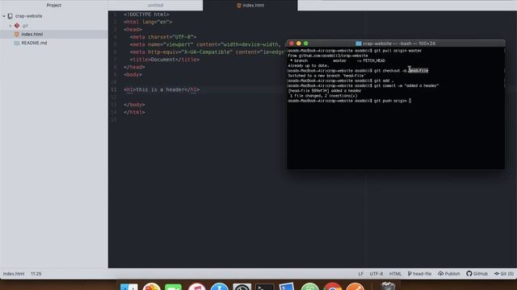
Task: Switch to the untitled editor tab
Action: point(155,6)
